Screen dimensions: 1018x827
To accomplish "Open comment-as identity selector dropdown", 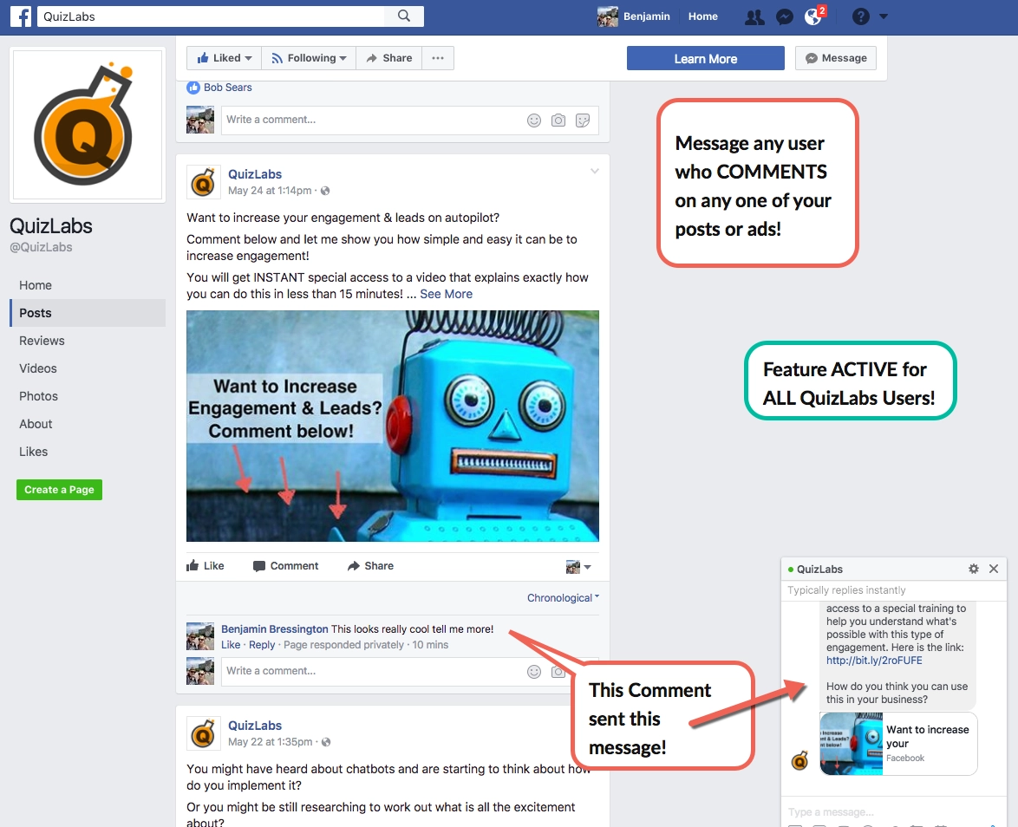I will click(578, 567).
